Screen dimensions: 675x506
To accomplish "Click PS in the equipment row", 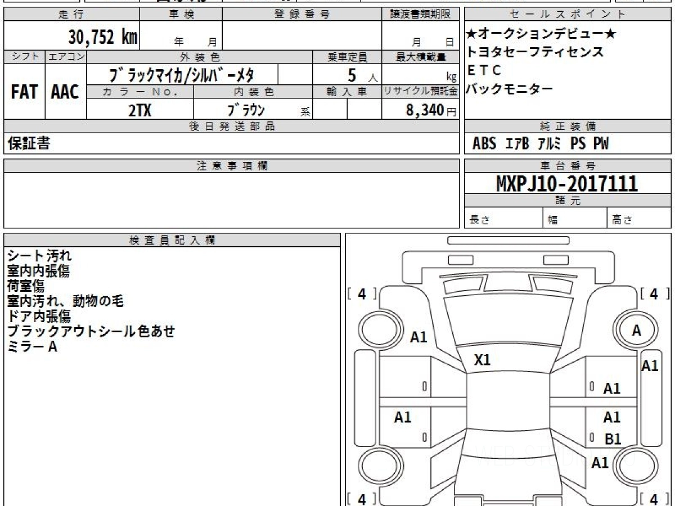I will [x=578, y=144].
